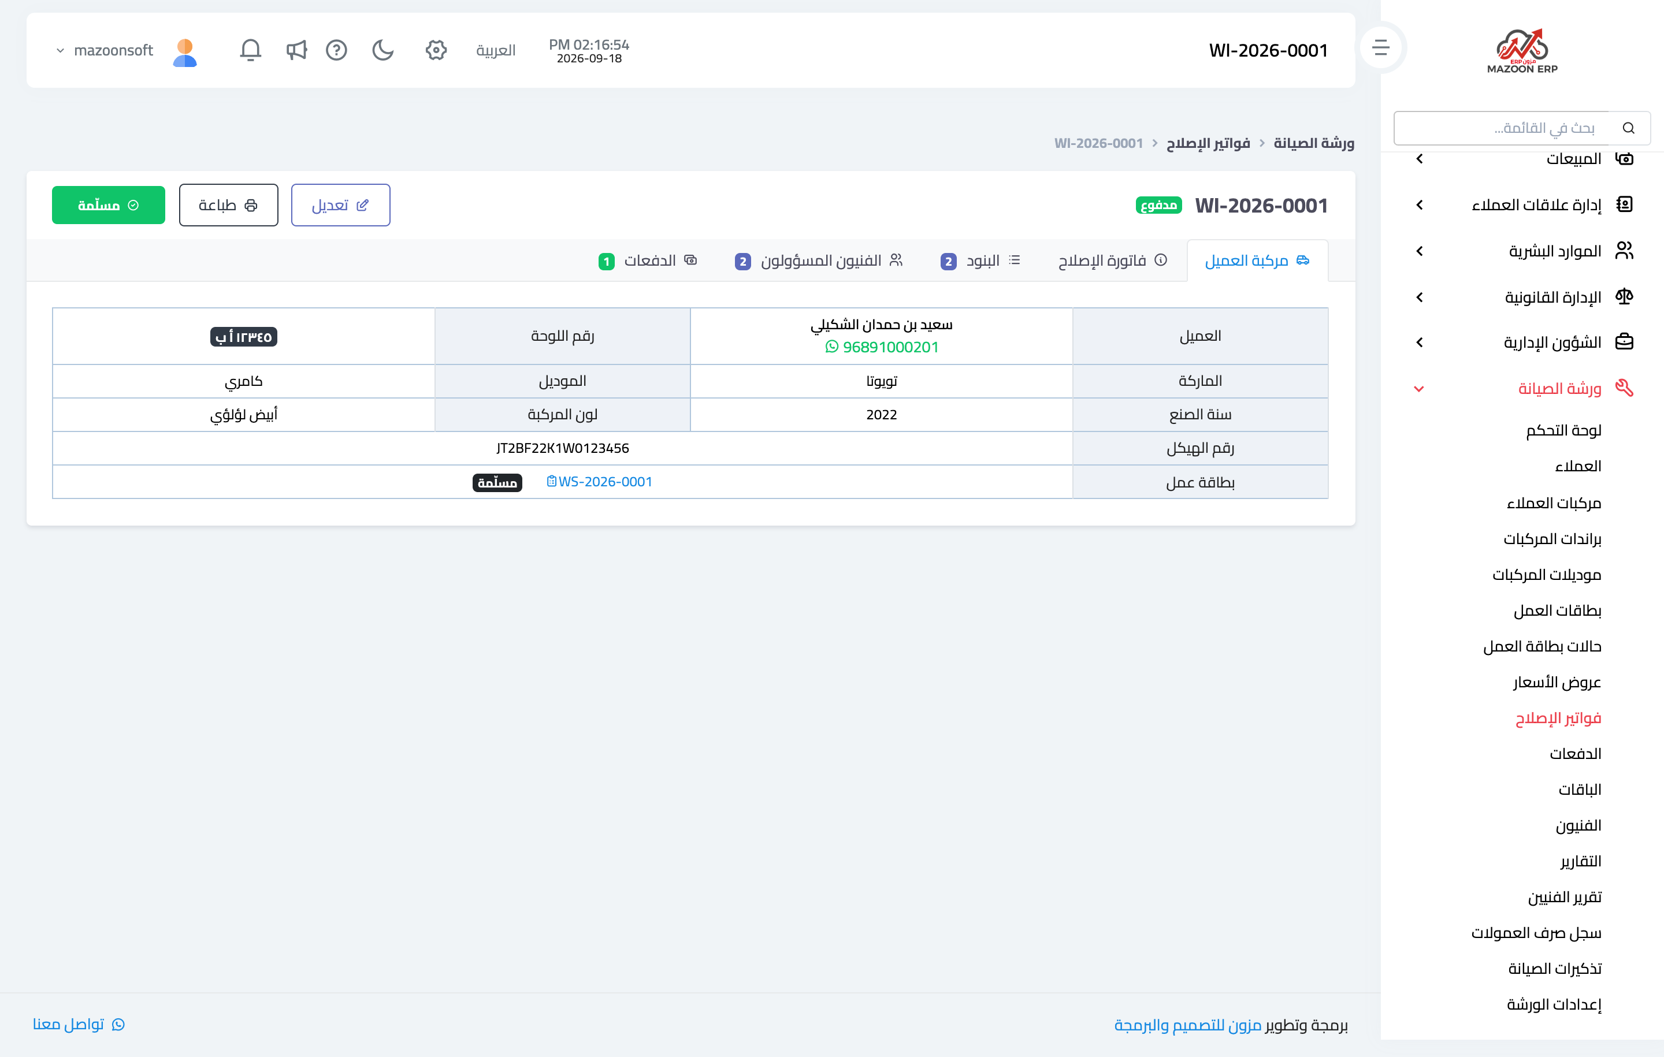Click chassis number JT2BF22K1W0123456
The height and width of the screenshot is (1057, 1664).
pyautogui.click(x=563, y=448)
